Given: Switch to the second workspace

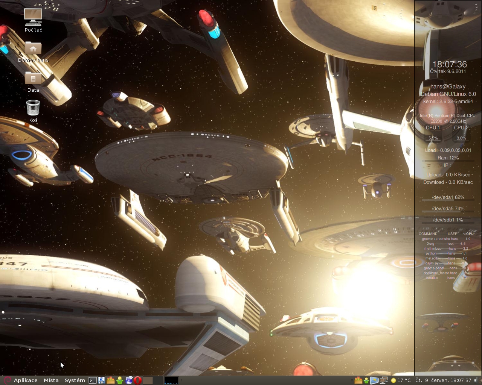Looking at the screenshot, I should [x=158, y=380].
